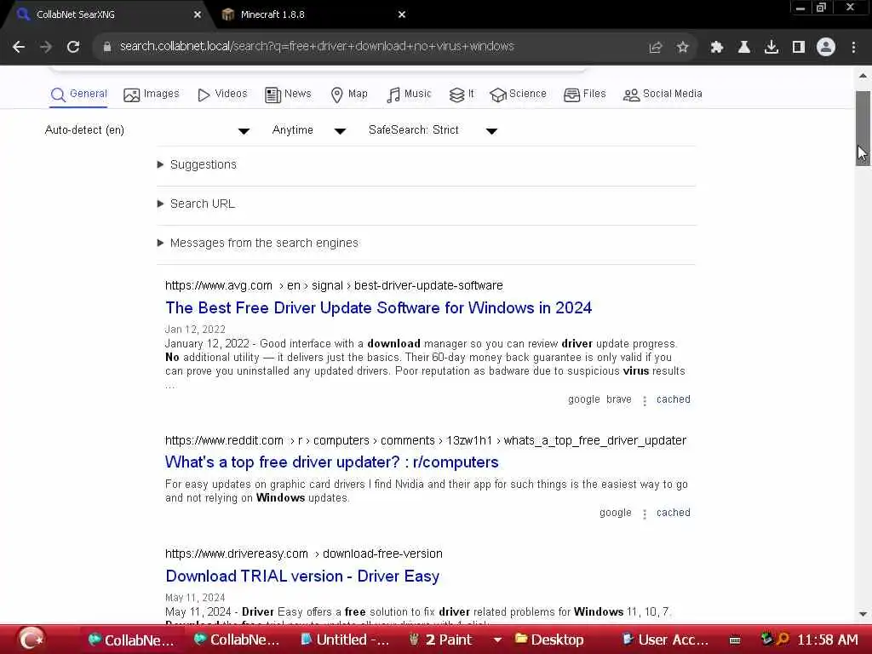The height and width of the screenshot is (654, 872).
Task: Click the scrollbar down arrow
Action: click(863, 614)
